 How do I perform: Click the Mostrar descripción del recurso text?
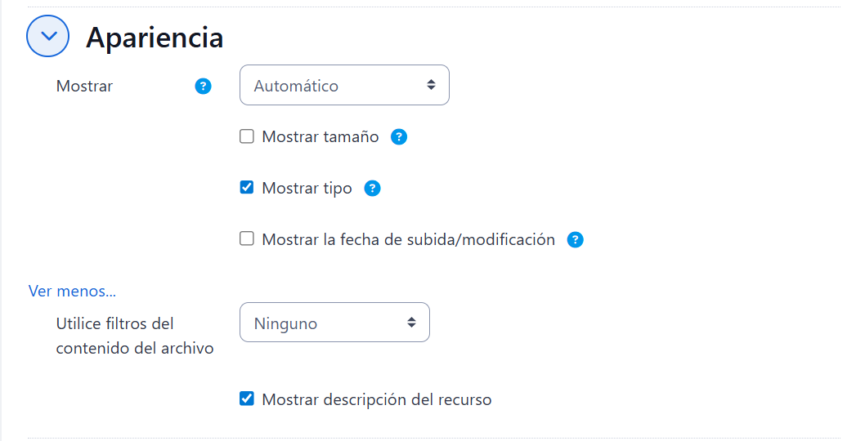pyautogui.click(x=376, y=400)
